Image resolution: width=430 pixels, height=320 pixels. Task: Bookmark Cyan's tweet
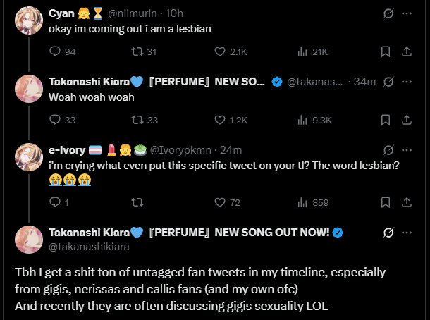pos(386,51)
